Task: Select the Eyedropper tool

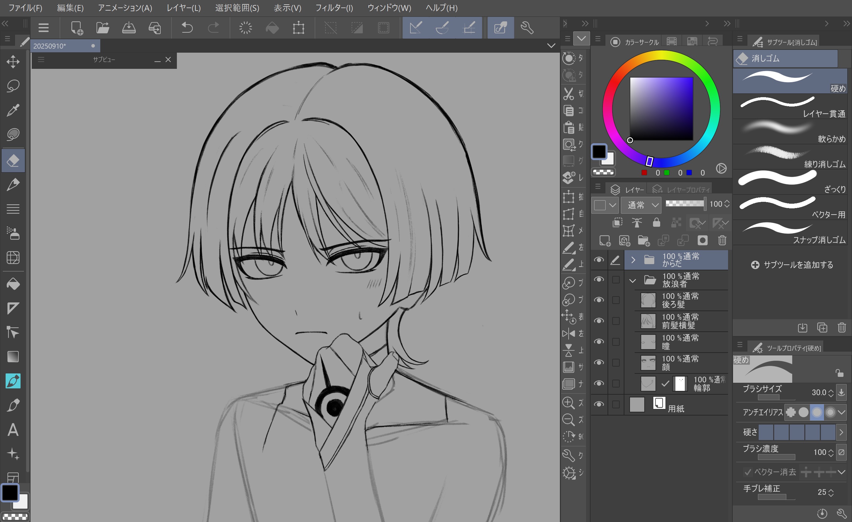Action: 13,110
